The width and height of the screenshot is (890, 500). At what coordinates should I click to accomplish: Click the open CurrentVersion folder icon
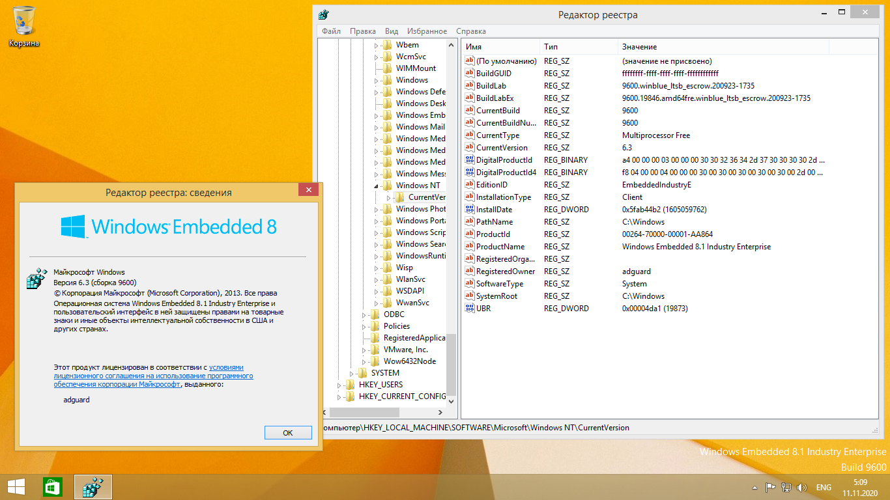point(400,197)
